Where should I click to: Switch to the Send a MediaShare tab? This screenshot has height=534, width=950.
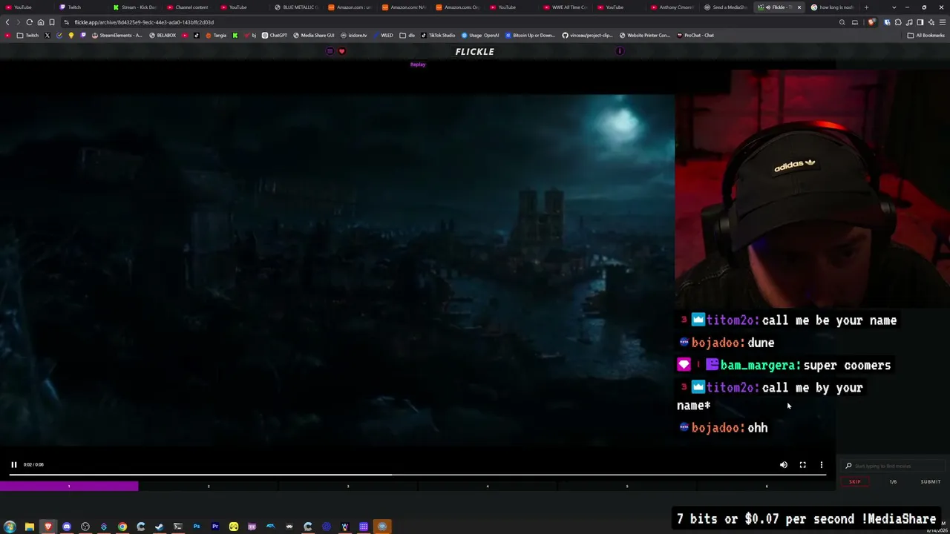point(726,7)
